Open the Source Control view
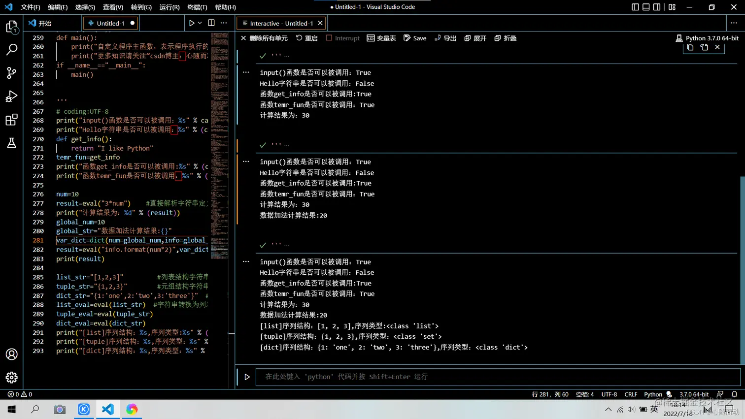The width and height of the screenshot is (745, 419). pos(11,73)
